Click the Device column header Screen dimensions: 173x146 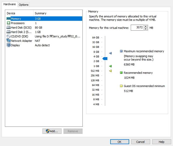(19, 13)
